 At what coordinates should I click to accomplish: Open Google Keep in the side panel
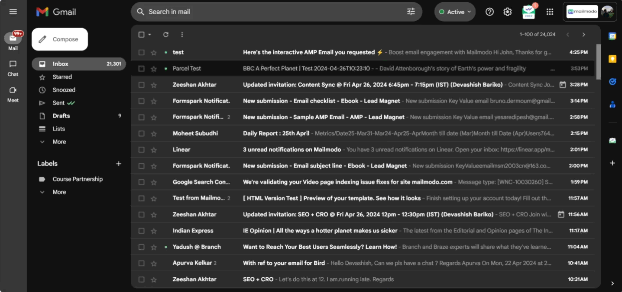612,59
